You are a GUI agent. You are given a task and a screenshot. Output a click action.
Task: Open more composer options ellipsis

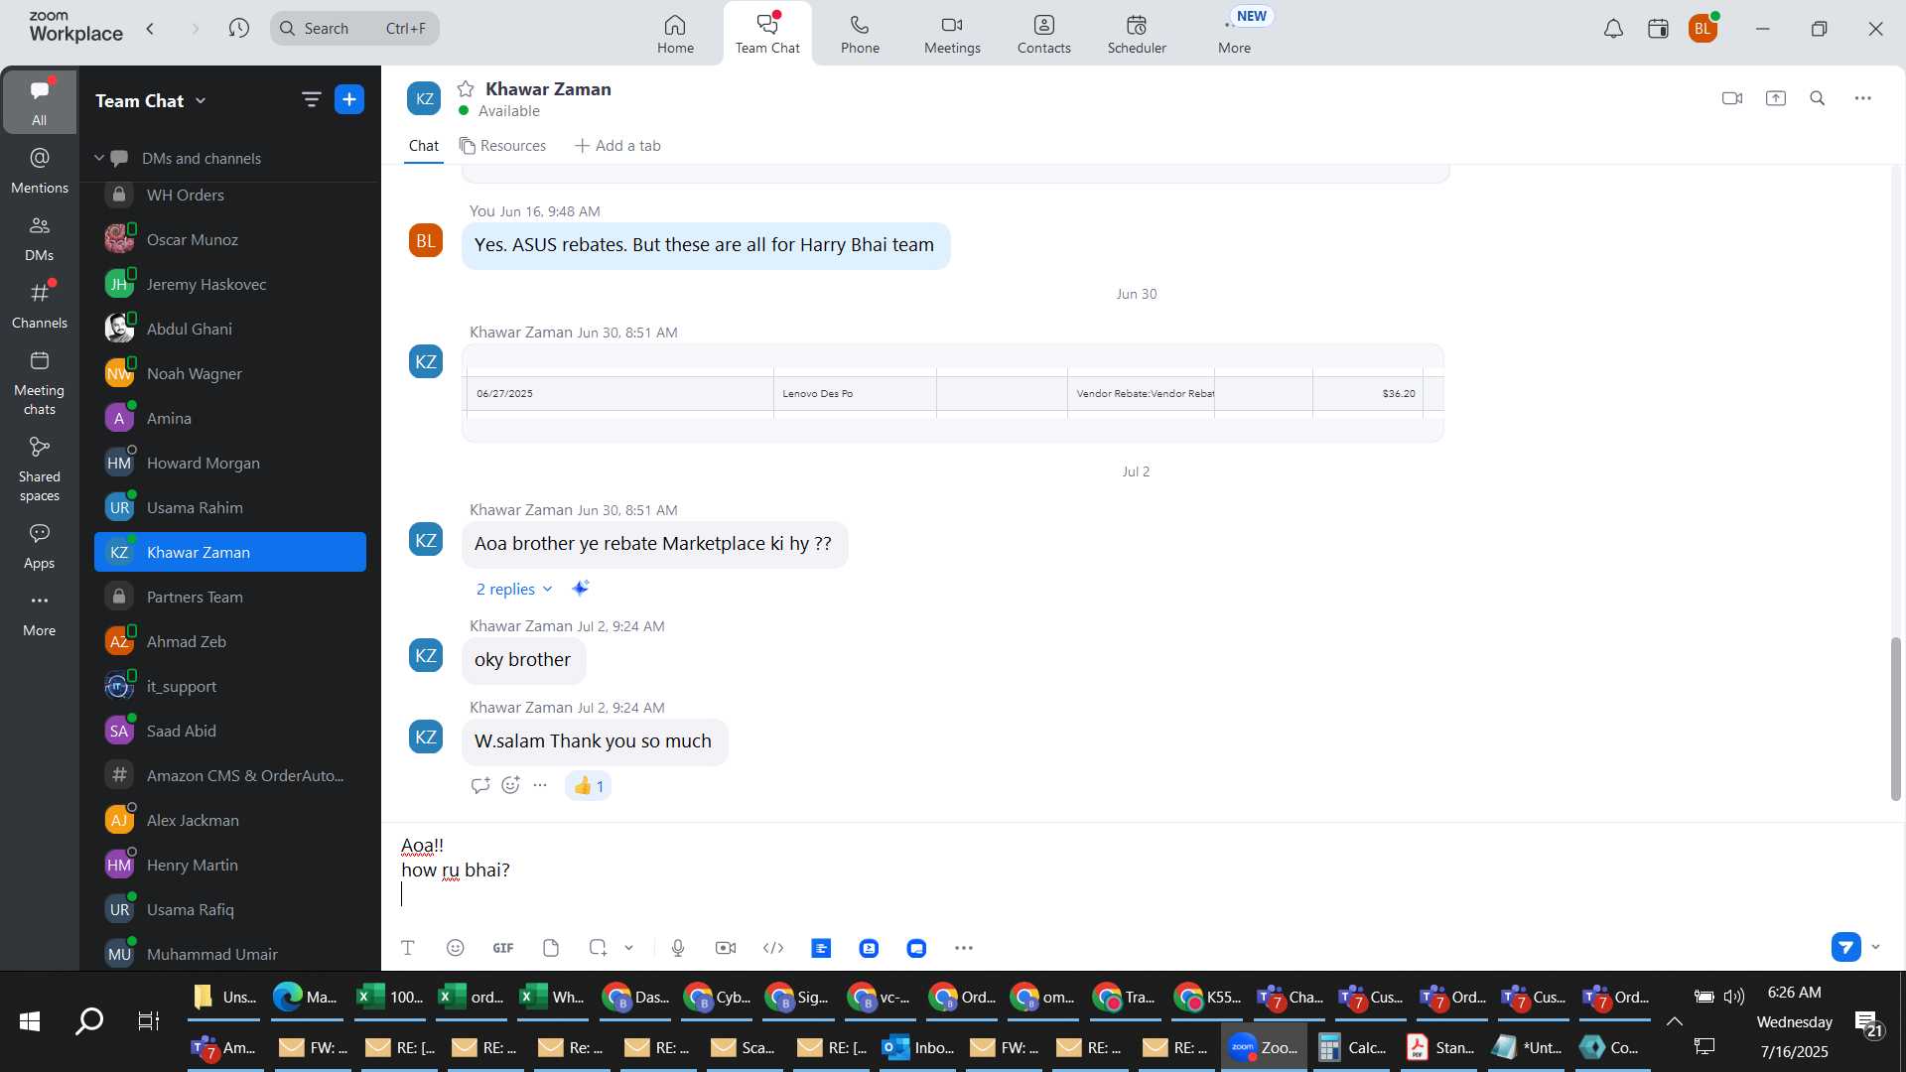coord(964,948)
